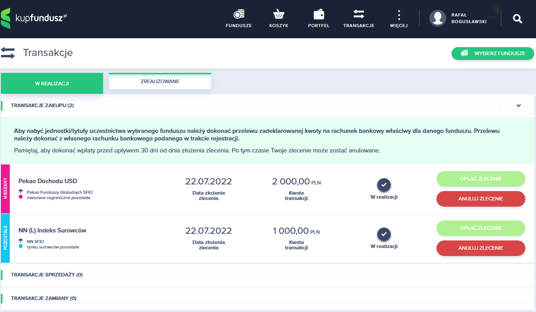
Task: Click the 2 000,00 PLN transaction amount
Action: pyautogui.click(x=296, y=181)
